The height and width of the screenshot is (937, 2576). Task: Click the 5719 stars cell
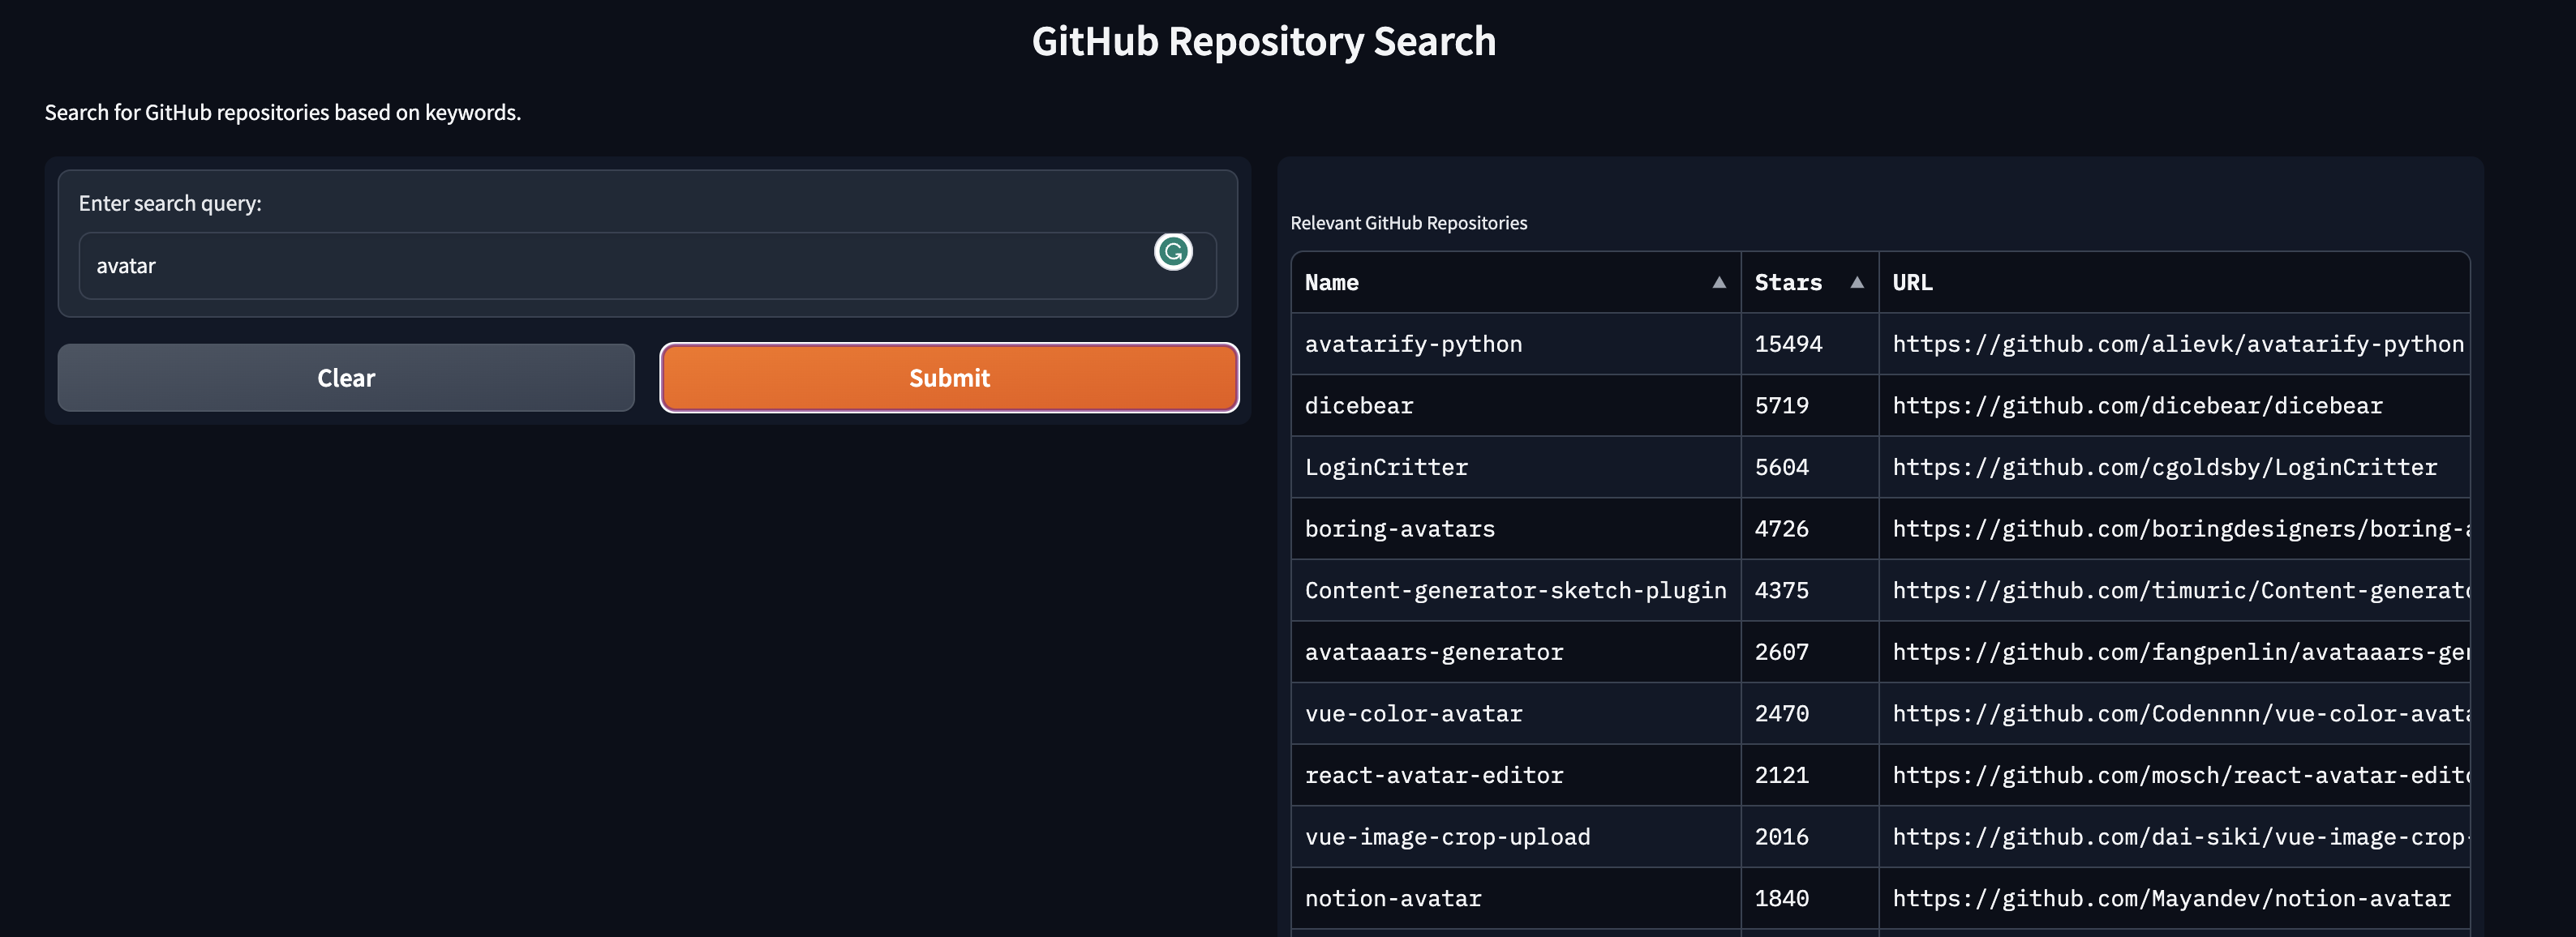1809,405
